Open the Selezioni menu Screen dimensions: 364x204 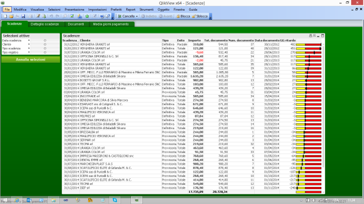(x=54, y=10)
